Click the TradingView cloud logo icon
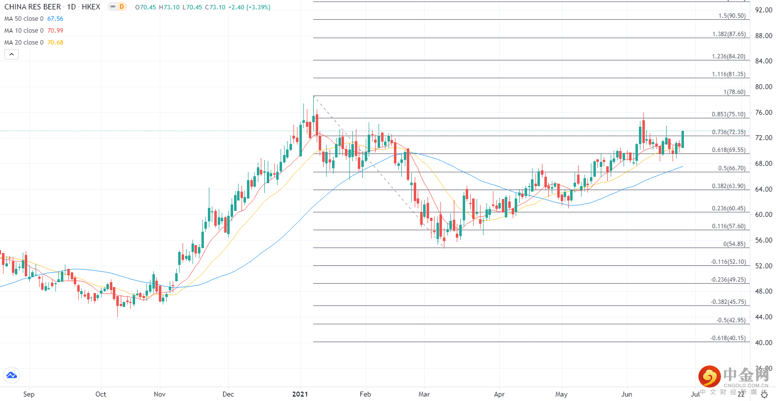The height and width of the screenshot is (401, 776). tap(11, 375)
